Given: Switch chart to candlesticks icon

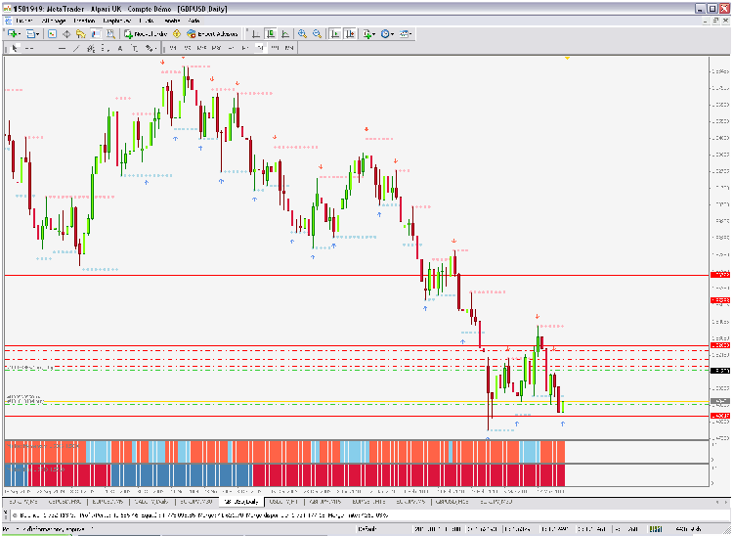Looking at the screenshot, I should click(x=271, y=33).
